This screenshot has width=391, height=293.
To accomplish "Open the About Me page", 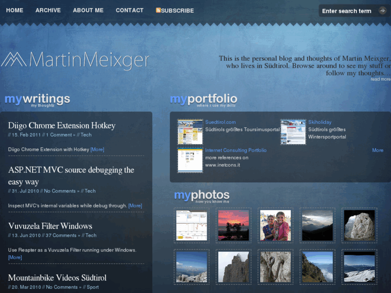I will [88, 10].
